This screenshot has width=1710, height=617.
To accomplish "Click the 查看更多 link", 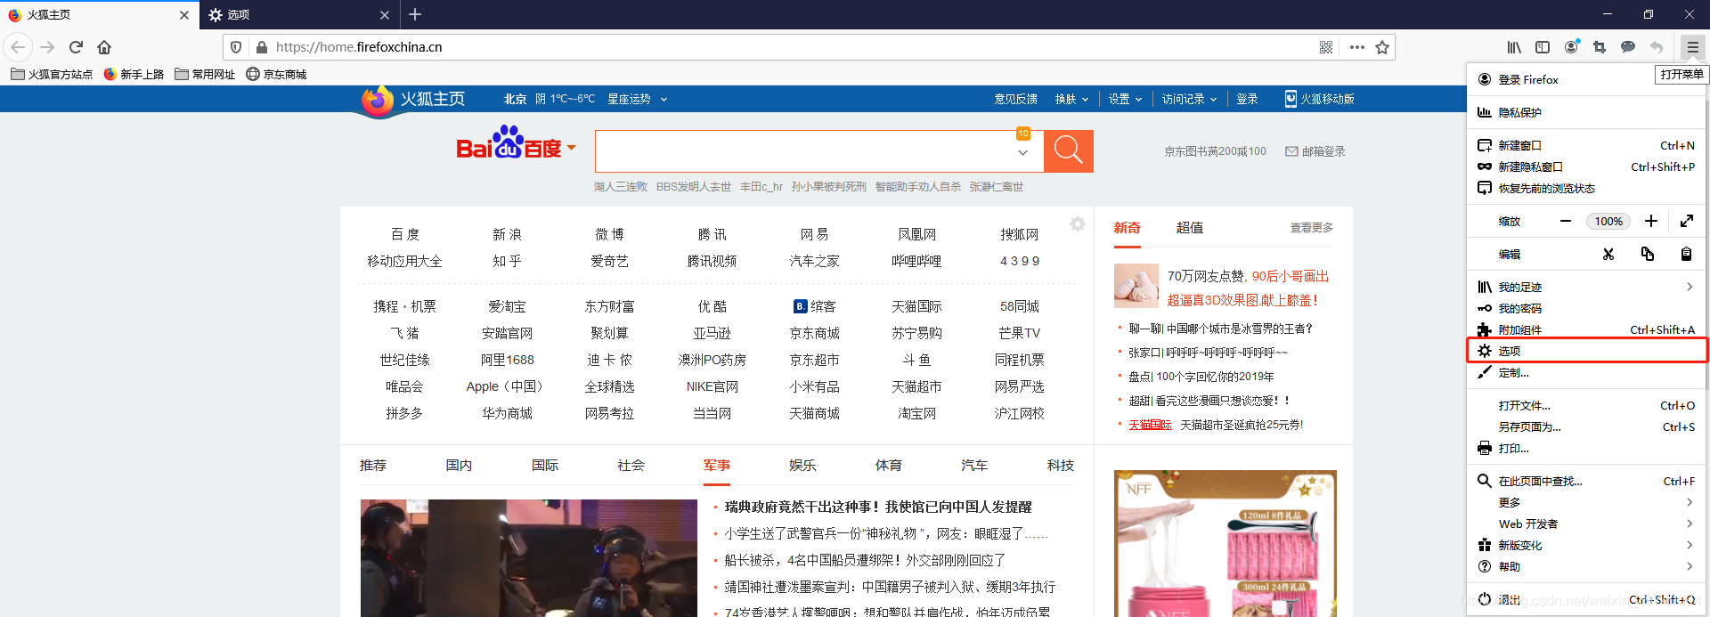I will [x=1312, y=228].
